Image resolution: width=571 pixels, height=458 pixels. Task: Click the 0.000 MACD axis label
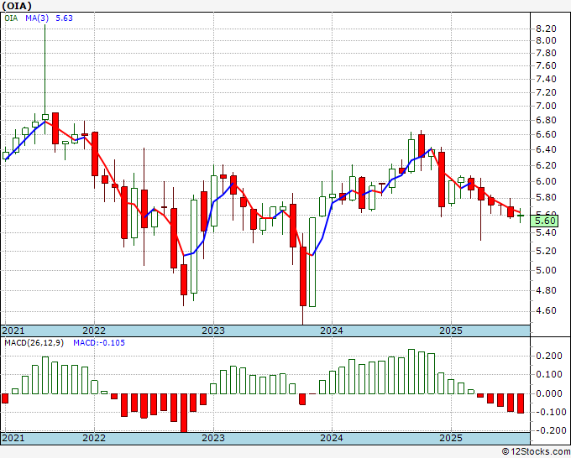[551, 393]
